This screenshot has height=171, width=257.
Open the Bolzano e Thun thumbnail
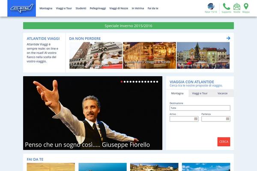[x=203, y=55]
